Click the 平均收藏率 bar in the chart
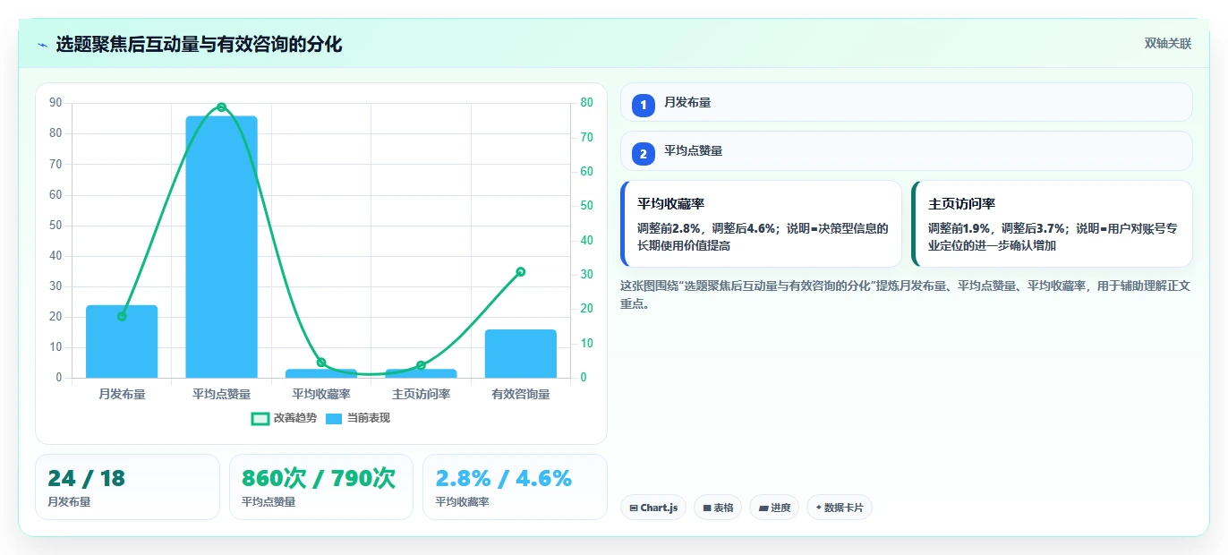Viewport: 1228px width, 555px height. (x=321, y=373)
